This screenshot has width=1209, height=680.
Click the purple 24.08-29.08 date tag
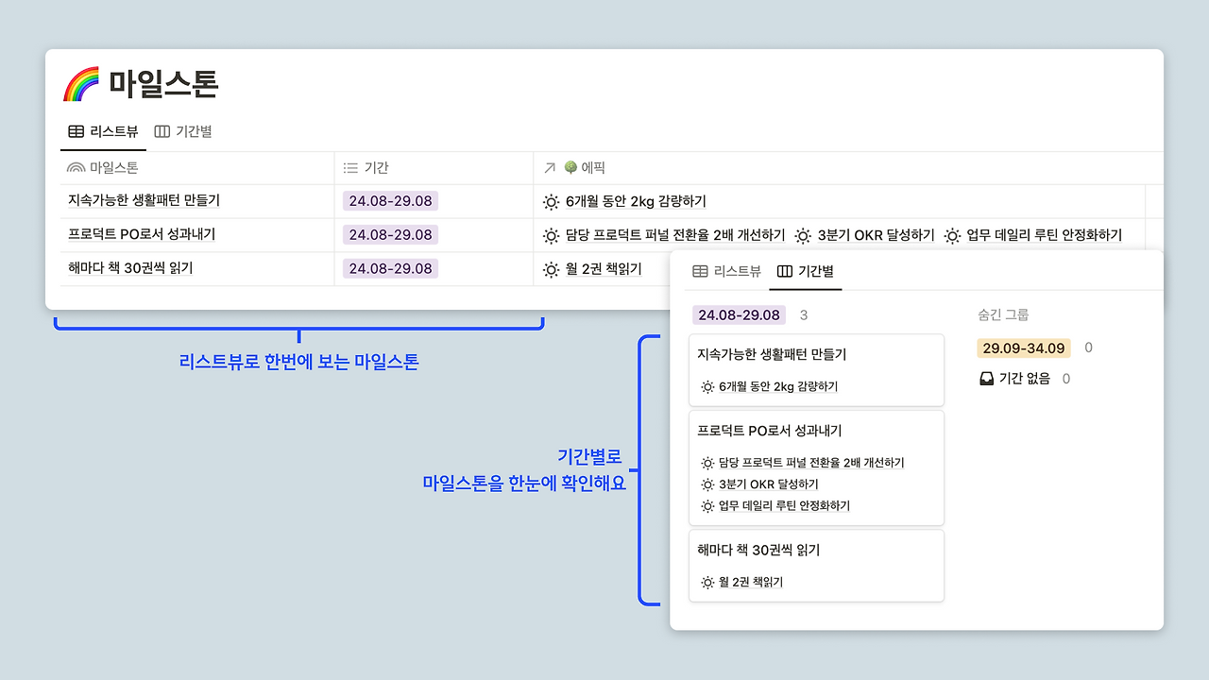[389, 200]
